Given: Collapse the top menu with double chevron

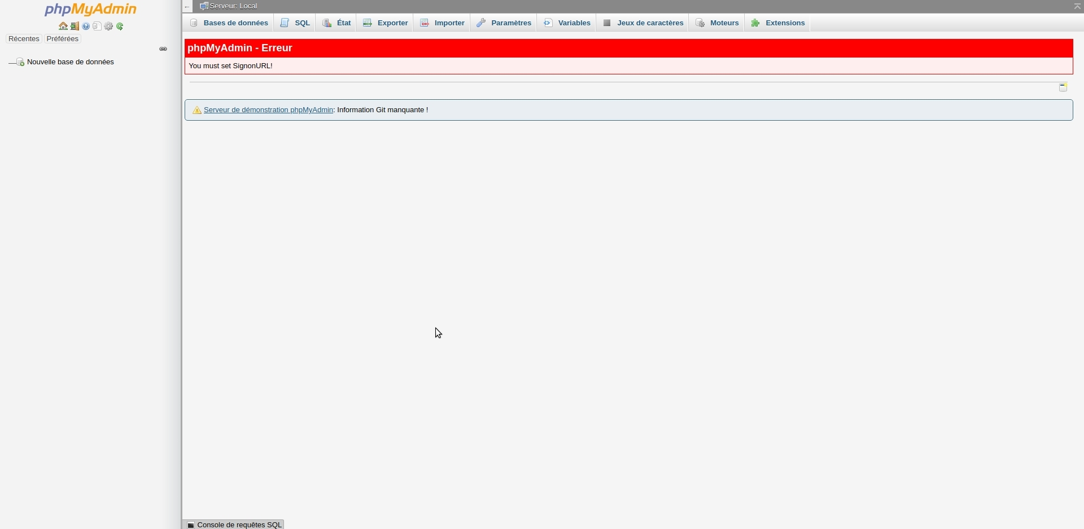Looking at the screenshot, I should 1077,6.
